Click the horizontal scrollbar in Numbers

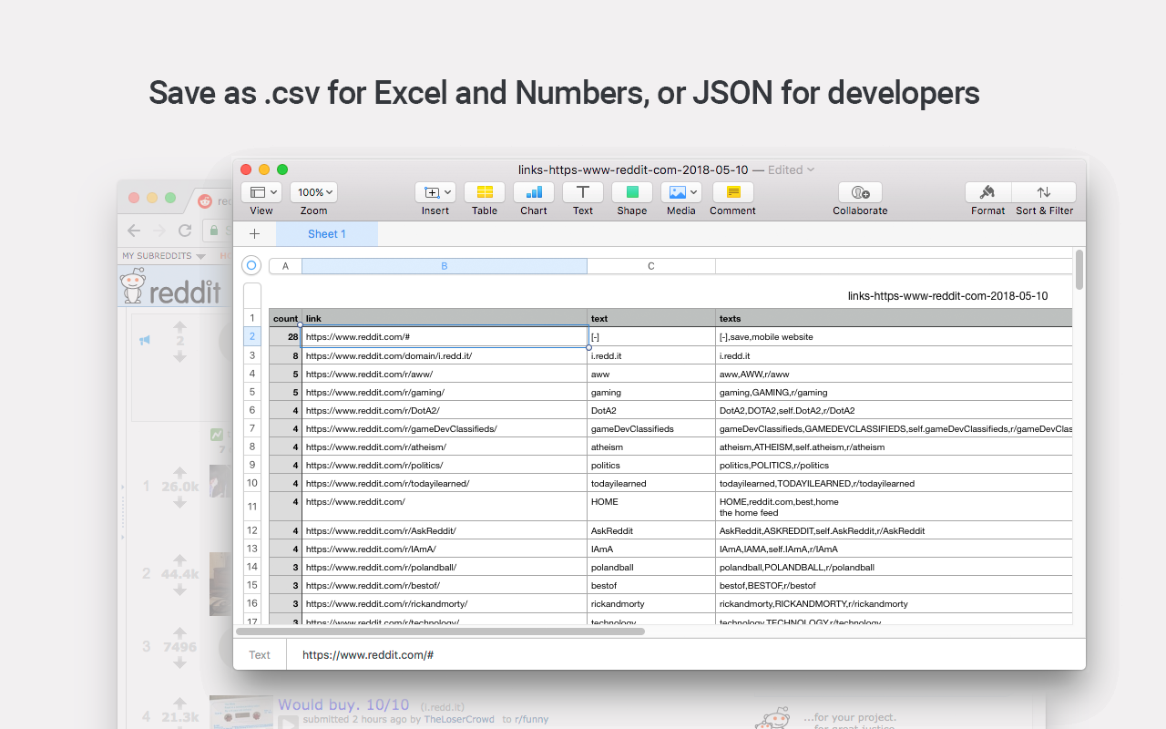click(x=440, y=631)
